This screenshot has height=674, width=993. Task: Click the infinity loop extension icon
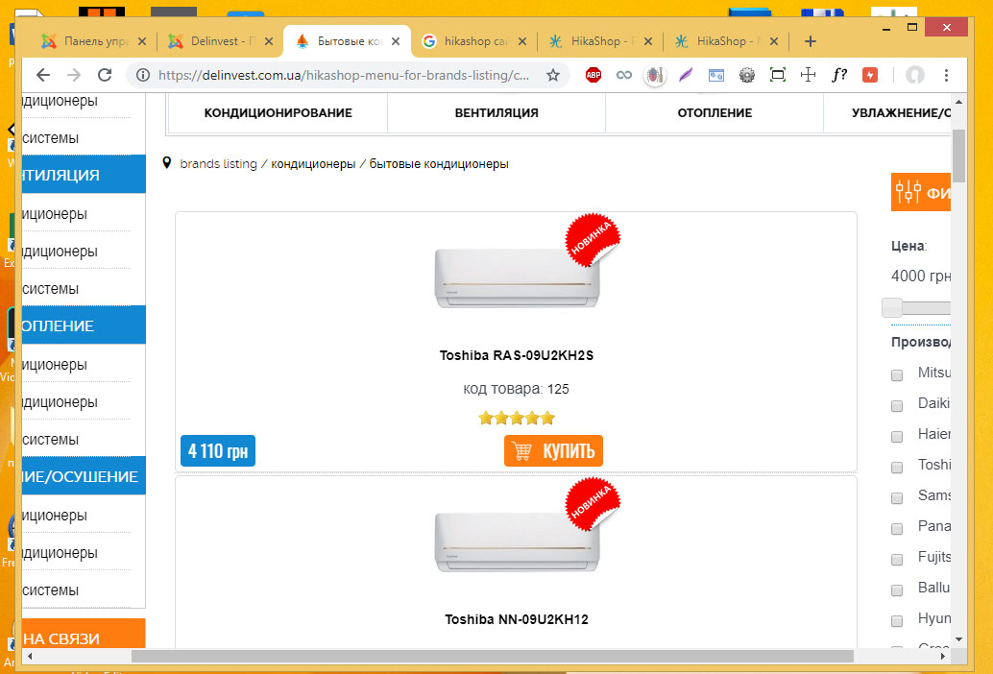pyautogui.click(x=624, y=75)
